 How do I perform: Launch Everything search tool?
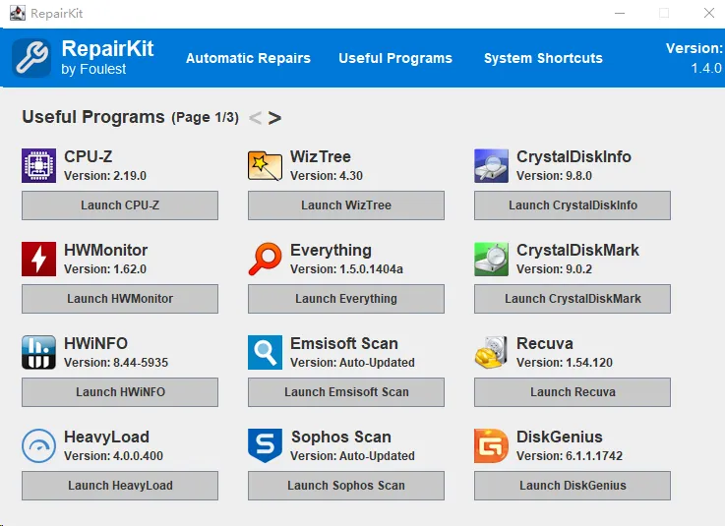click(346, 299)
